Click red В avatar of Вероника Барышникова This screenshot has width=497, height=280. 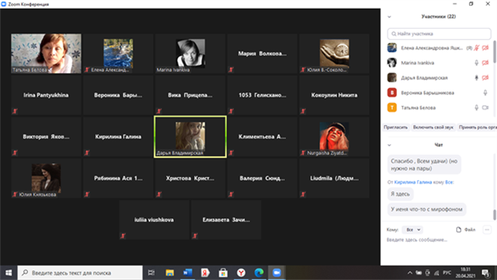392,92
